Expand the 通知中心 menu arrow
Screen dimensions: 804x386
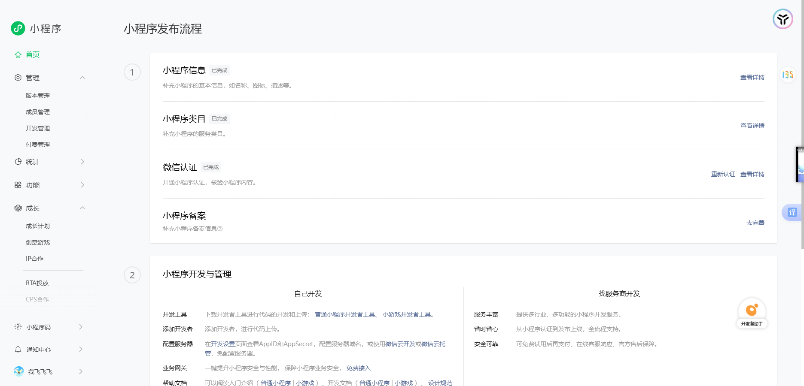81,349
